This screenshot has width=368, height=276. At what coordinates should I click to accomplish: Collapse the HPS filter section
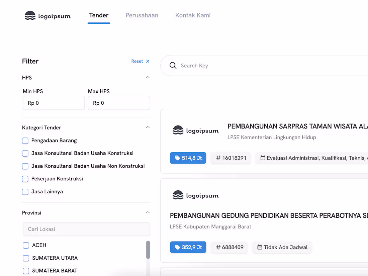click(148, 77)
